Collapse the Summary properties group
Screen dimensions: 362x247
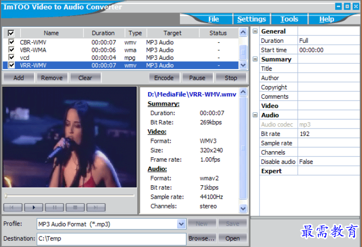255,59
